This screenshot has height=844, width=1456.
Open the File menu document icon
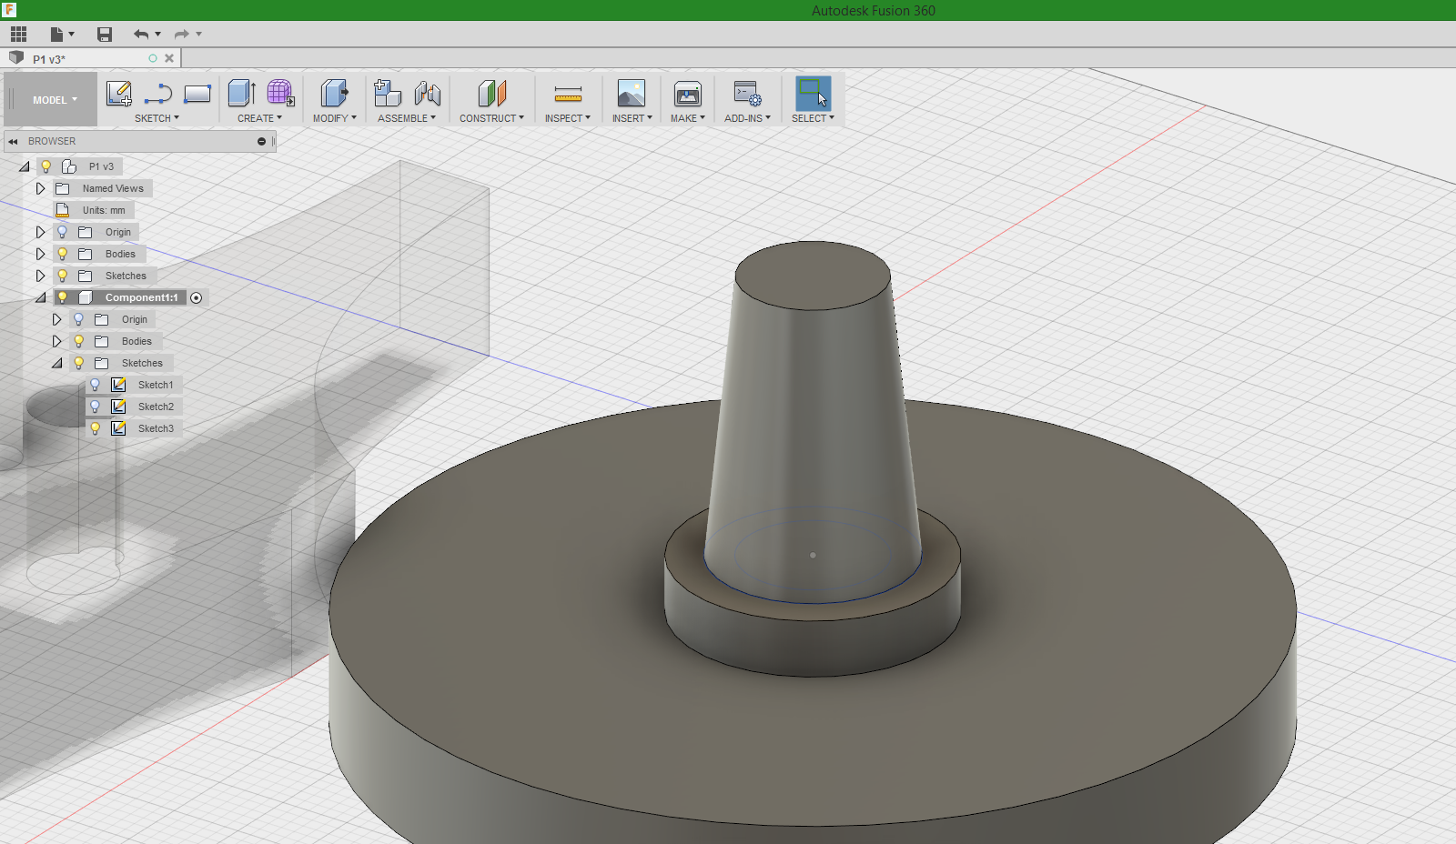tap(57, 35)
